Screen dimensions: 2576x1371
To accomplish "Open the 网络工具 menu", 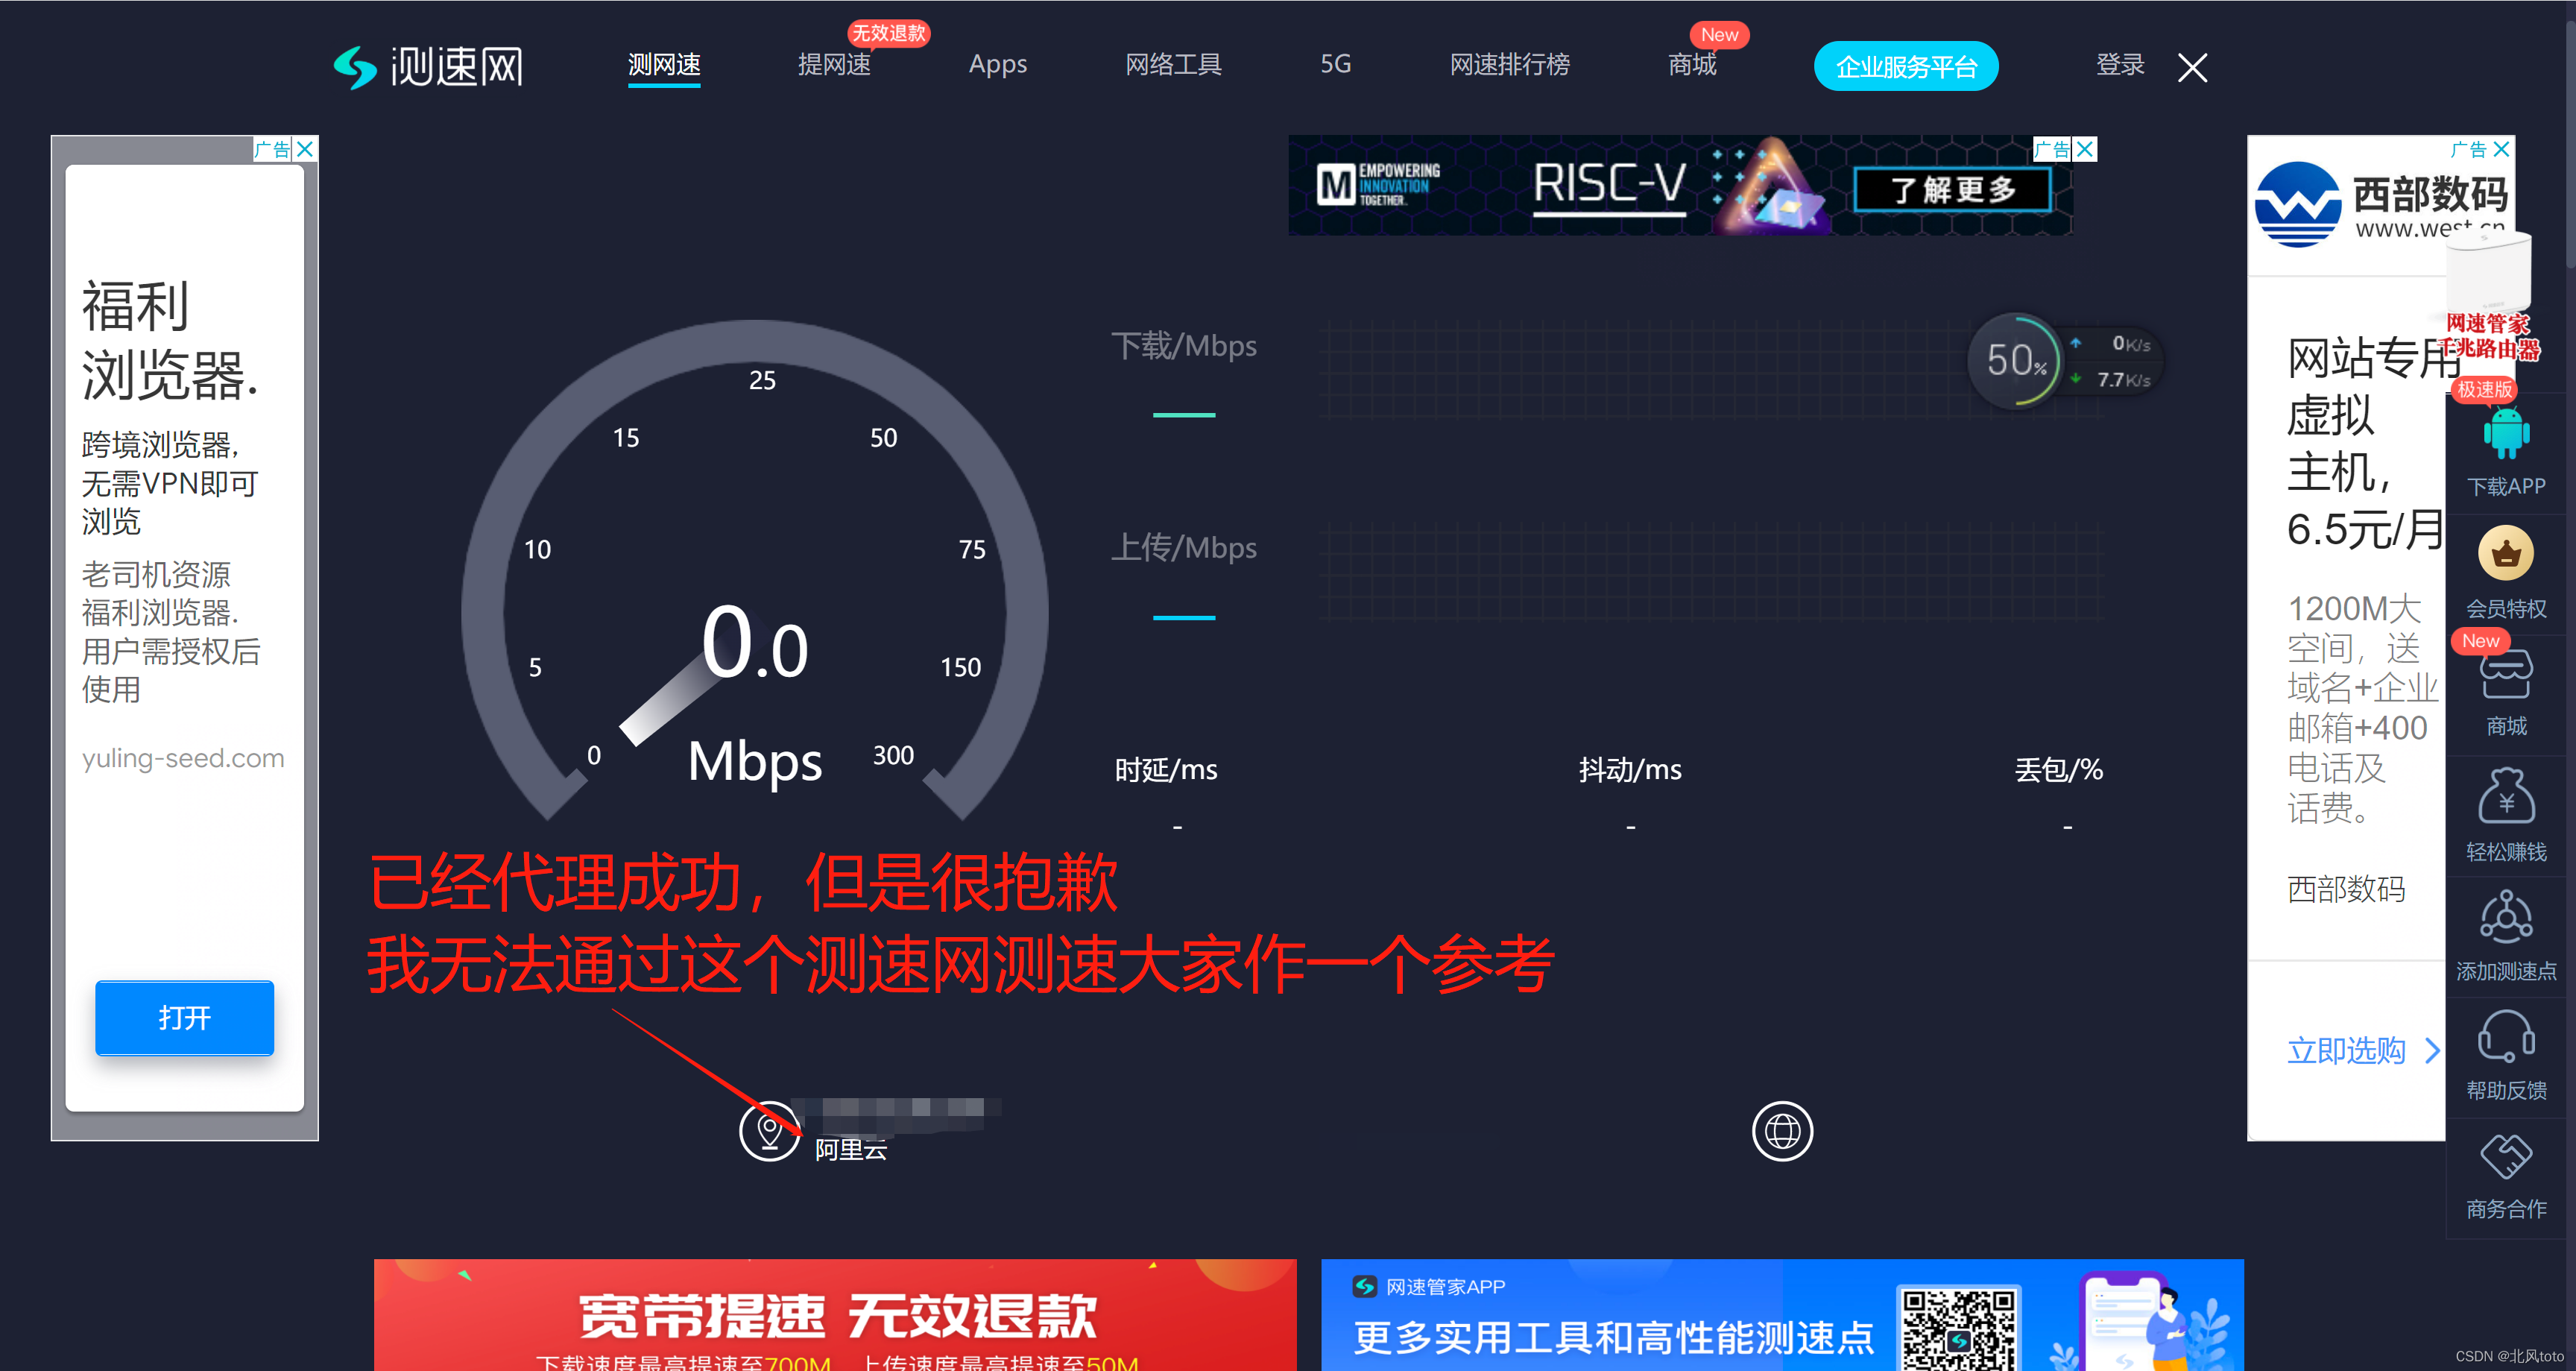I will pyautogui.click(x=1173, y=65).
